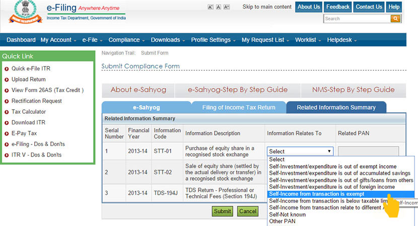Choose 'Self-Investment/expenditure is out of accumulated savings'

[341, 173]
